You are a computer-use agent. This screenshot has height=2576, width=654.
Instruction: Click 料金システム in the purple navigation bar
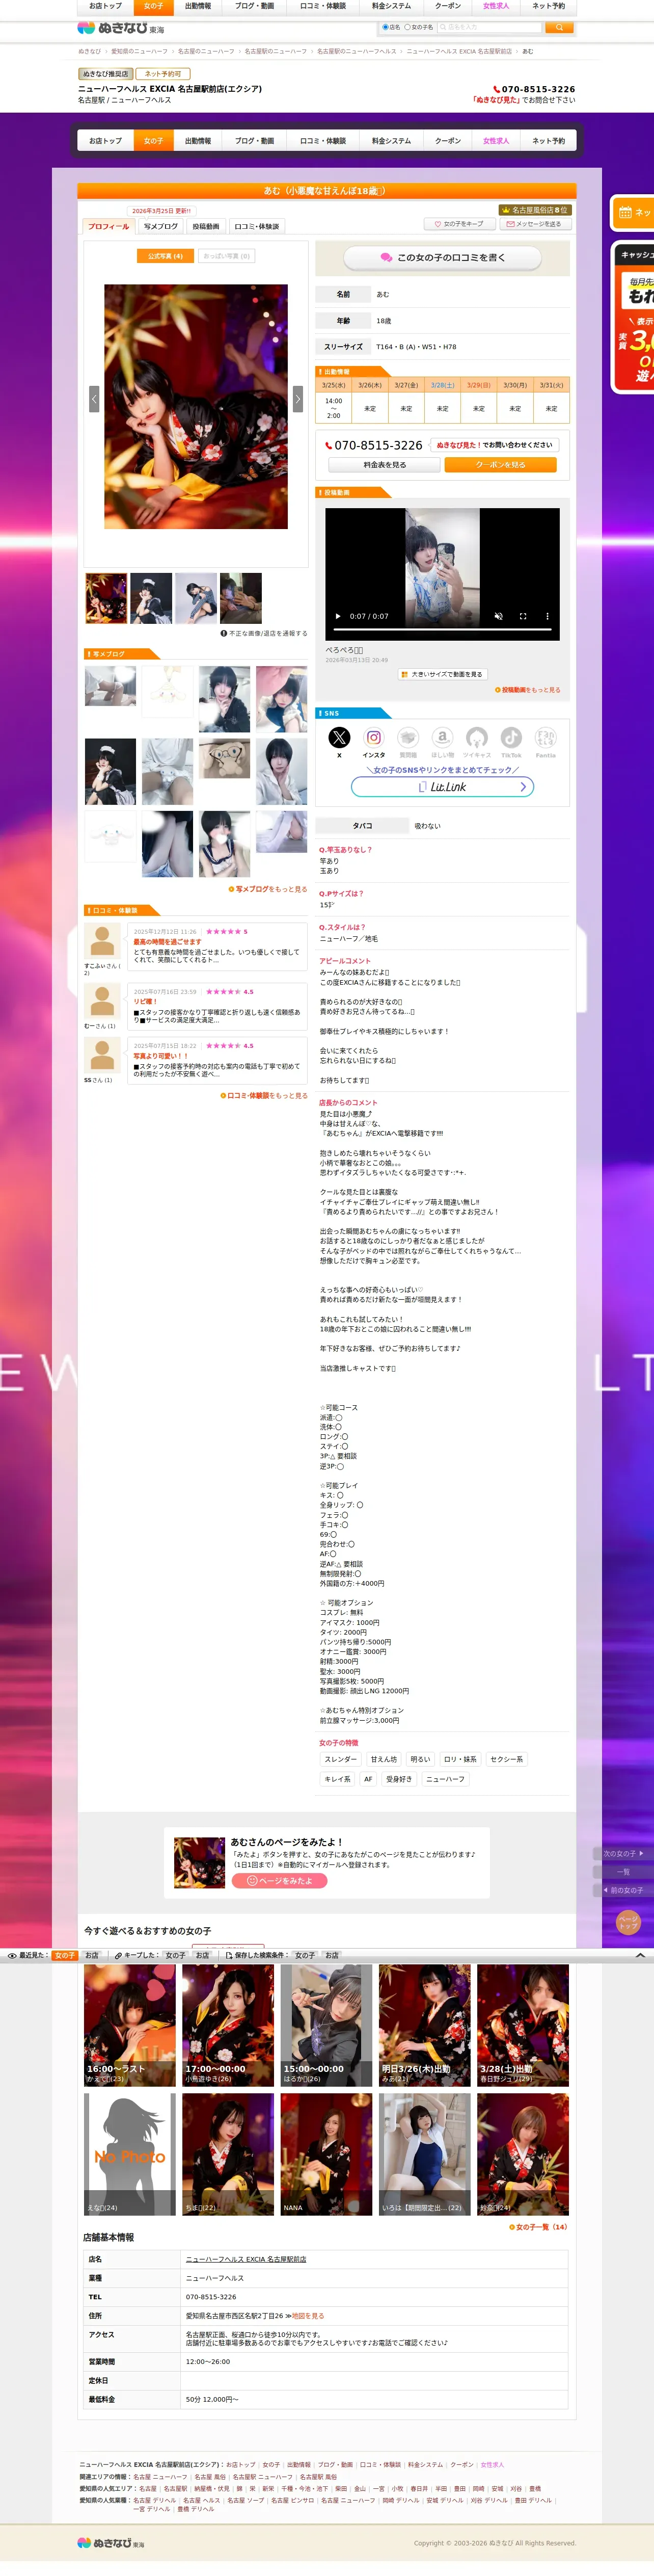tap(391, 141)
